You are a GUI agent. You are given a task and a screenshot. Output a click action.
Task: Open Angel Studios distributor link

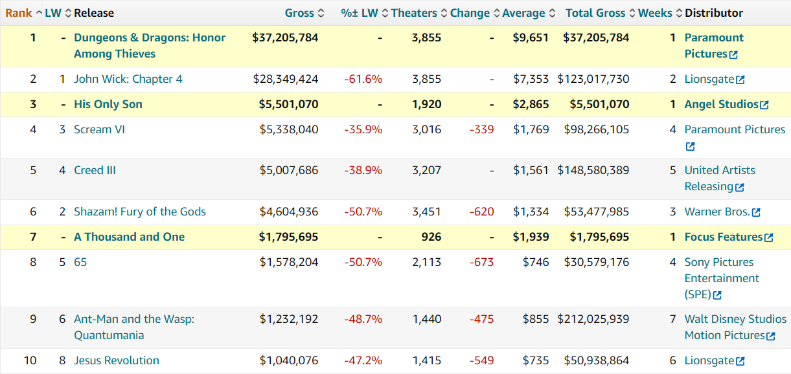722,104
